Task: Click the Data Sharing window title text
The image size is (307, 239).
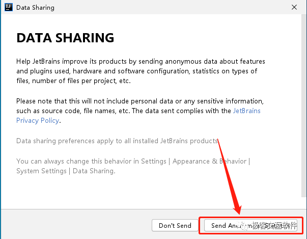Action: (35, 8)
